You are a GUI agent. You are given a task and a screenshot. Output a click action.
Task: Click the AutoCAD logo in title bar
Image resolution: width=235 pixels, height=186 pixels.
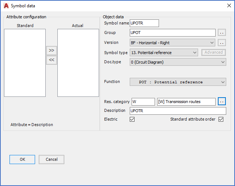(x=6, y=6)
